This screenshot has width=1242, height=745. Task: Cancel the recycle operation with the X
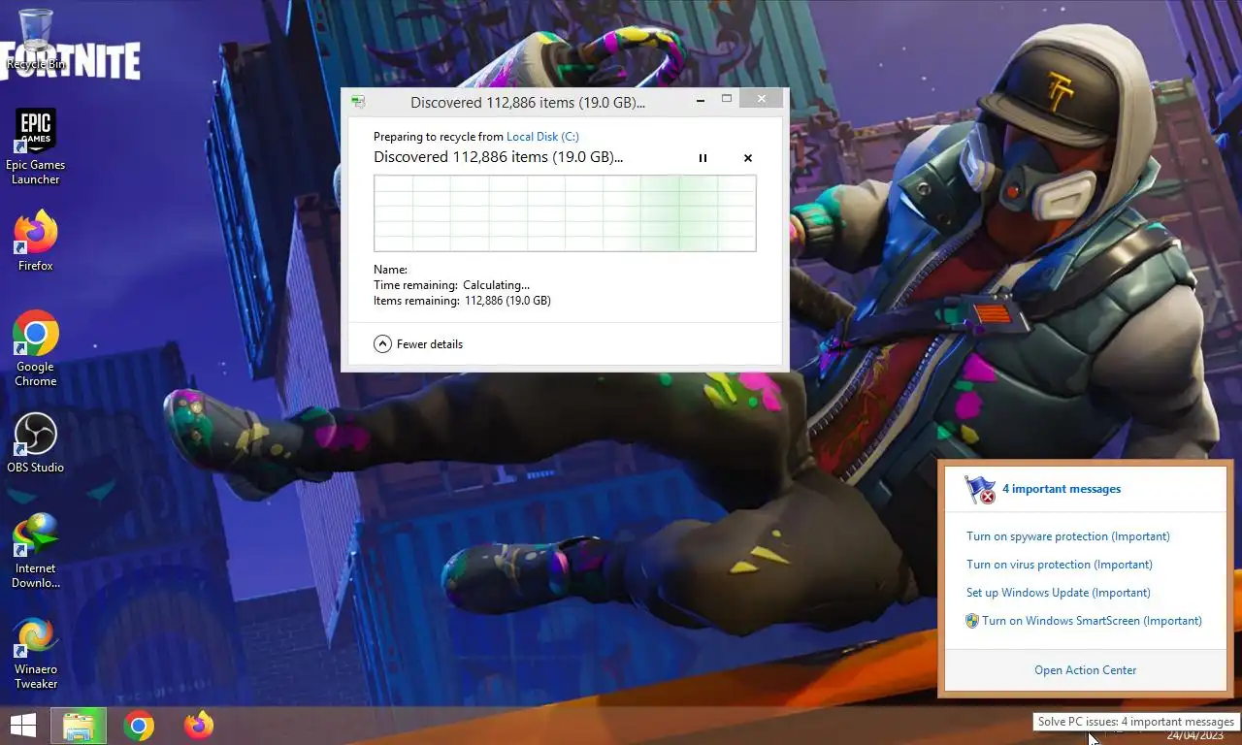[748, 158]
